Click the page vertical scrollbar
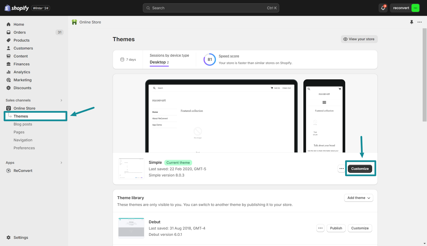The image size is (427, 246). point(425,75)
